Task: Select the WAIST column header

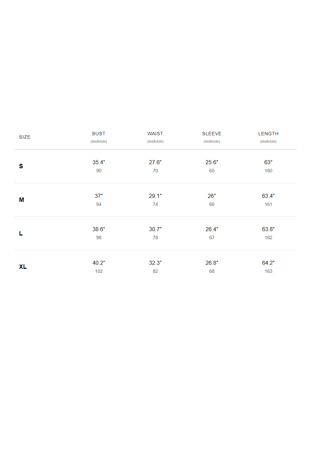Action: pyautogui.click(x=155, y=134)
